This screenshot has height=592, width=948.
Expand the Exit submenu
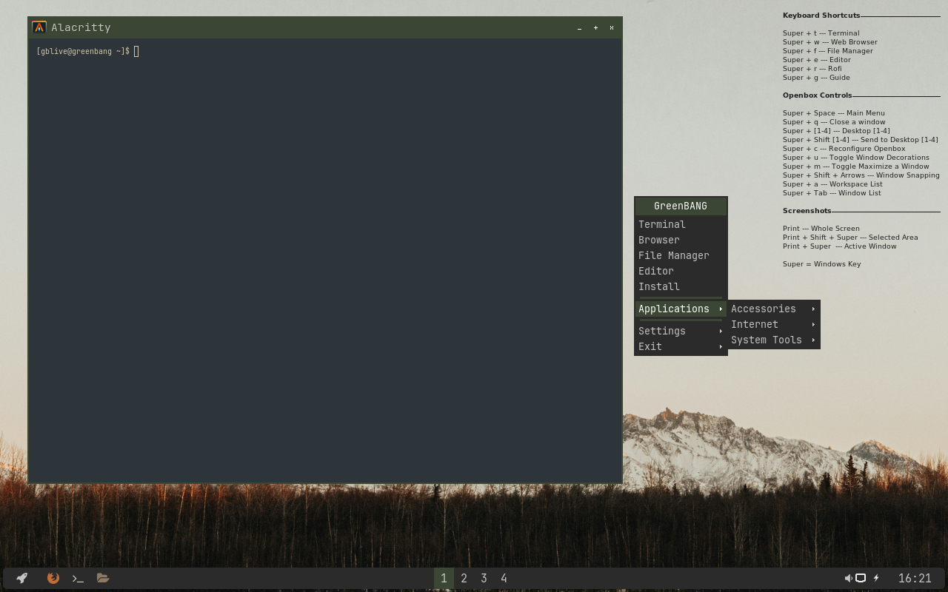681,346
